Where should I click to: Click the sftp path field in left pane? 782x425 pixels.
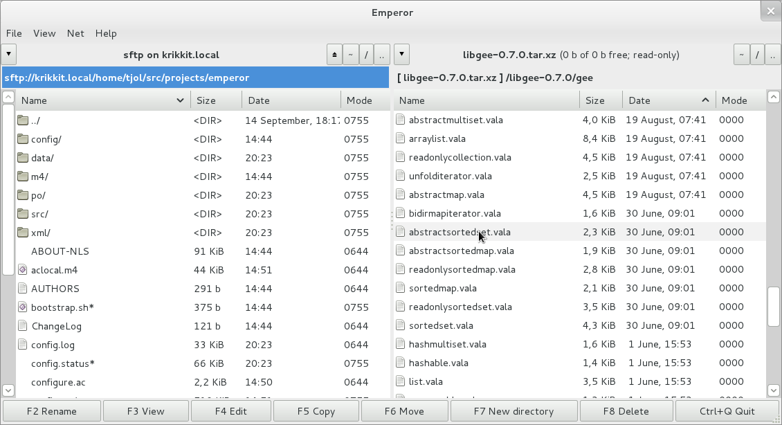195,78
